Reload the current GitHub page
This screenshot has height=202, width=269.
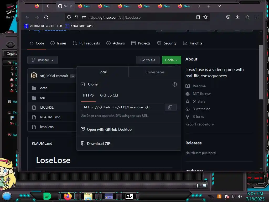point(46,17)
